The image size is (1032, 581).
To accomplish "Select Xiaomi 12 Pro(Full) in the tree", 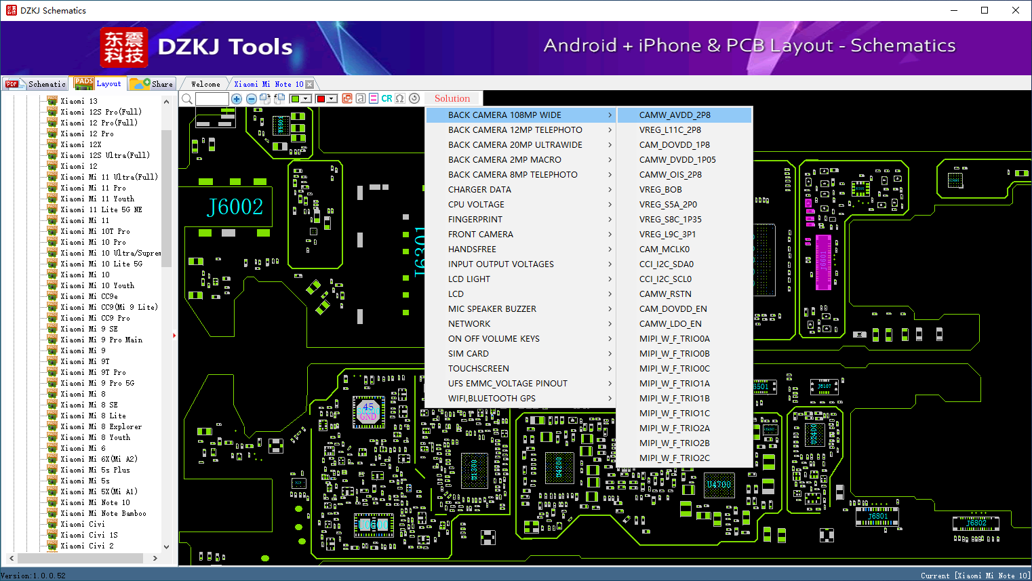I will click(x=99, y=123).
